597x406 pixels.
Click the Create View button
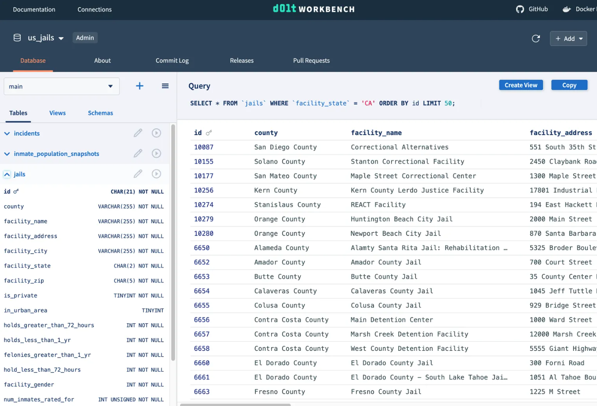pos(521,85)
